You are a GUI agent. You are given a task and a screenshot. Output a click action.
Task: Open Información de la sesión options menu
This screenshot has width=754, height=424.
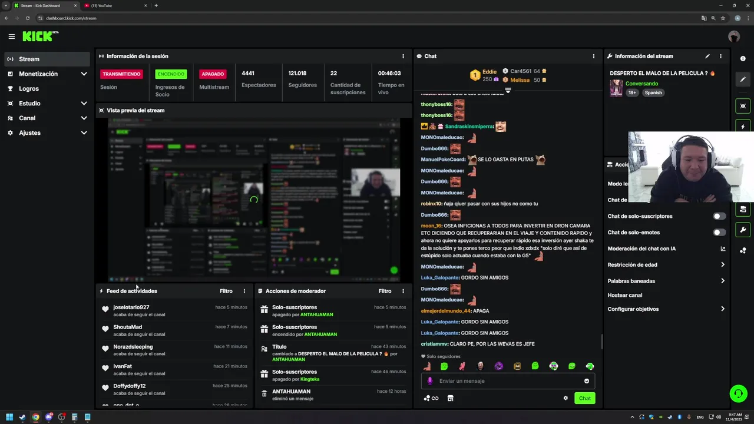pos(403,57)
